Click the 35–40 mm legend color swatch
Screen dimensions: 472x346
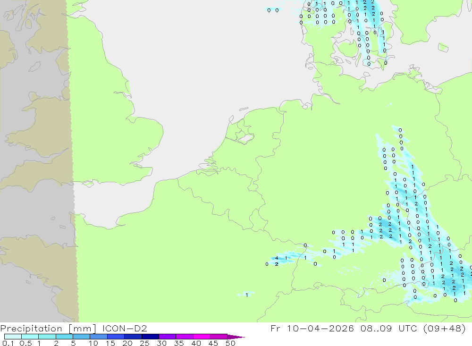(x=184, y=337)
